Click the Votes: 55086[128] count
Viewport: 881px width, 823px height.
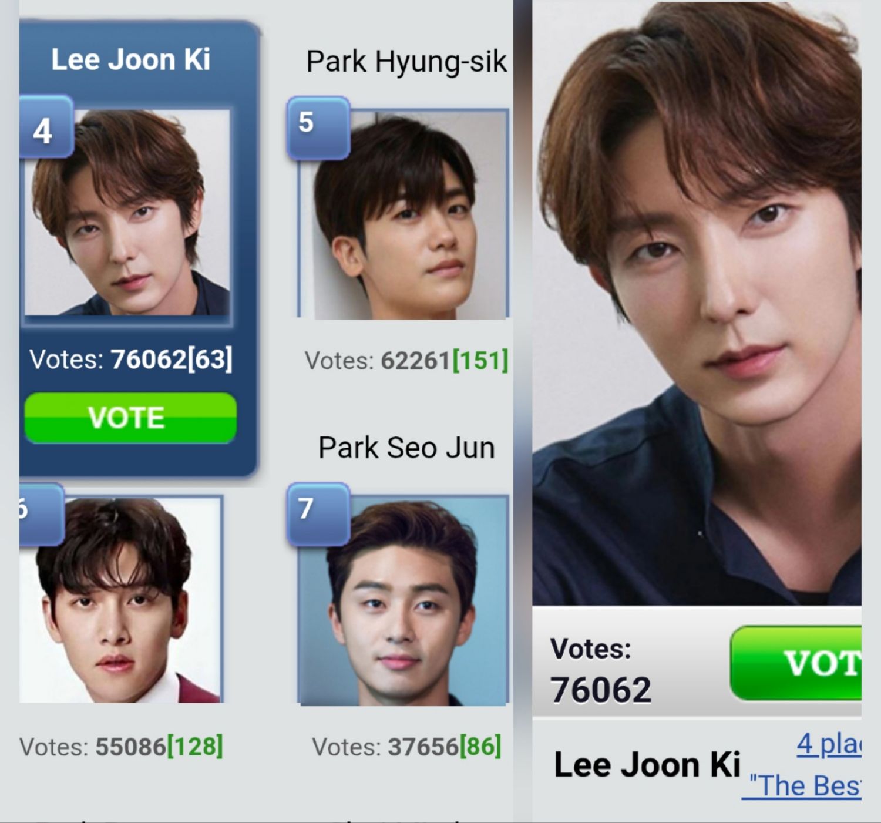click(x=122, y=747)
